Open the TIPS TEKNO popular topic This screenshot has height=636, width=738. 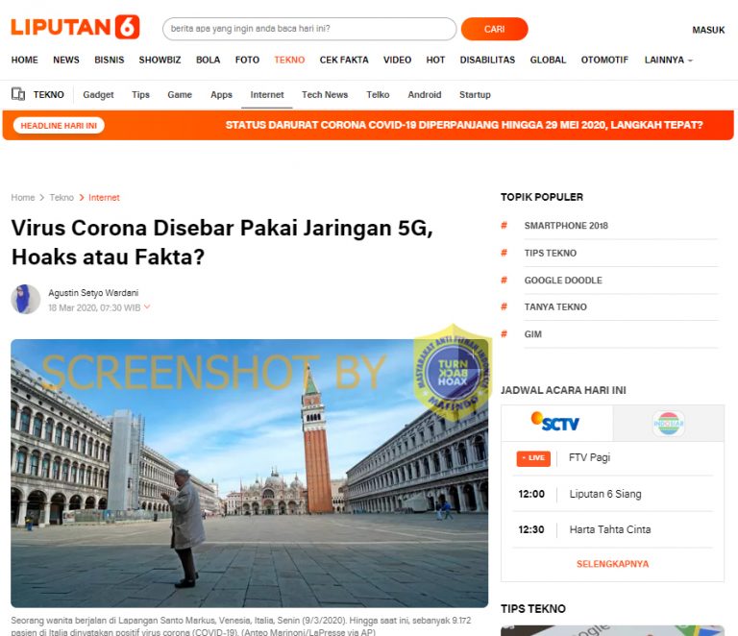(551, 253)
